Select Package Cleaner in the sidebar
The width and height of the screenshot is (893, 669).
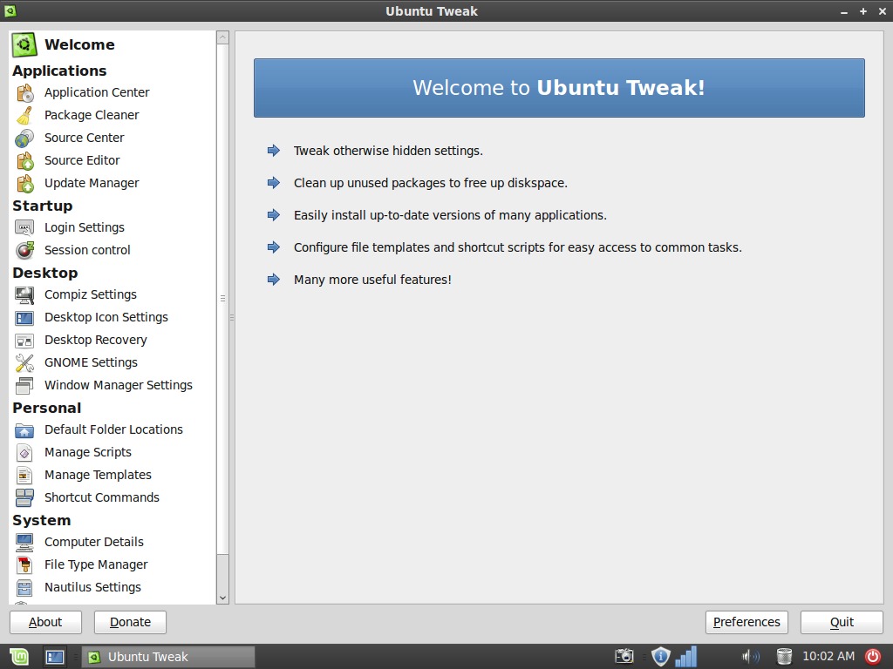92,115
